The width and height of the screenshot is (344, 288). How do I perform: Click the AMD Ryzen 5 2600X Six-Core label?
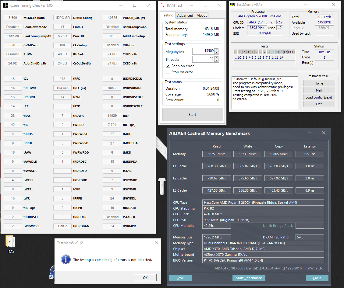260,16
